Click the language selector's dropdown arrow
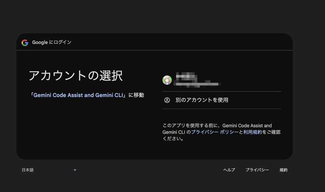 click(75, 170)
